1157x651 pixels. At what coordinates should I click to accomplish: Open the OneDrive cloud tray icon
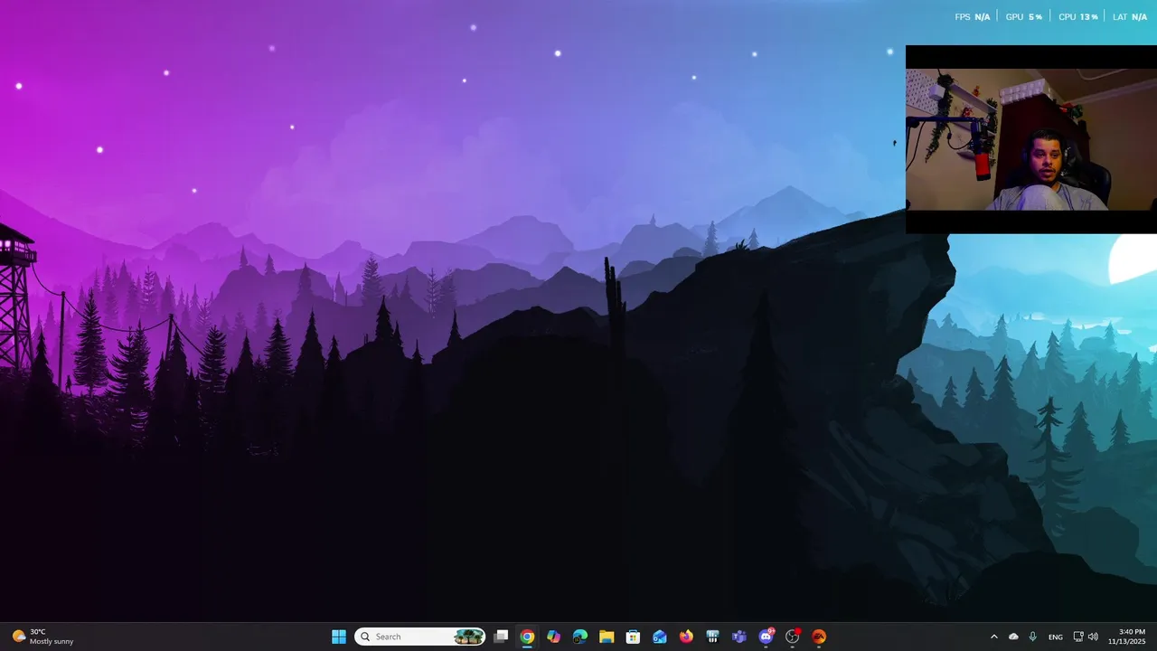click(x=1013, y=637)
